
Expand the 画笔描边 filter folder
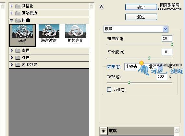(12, 13)
